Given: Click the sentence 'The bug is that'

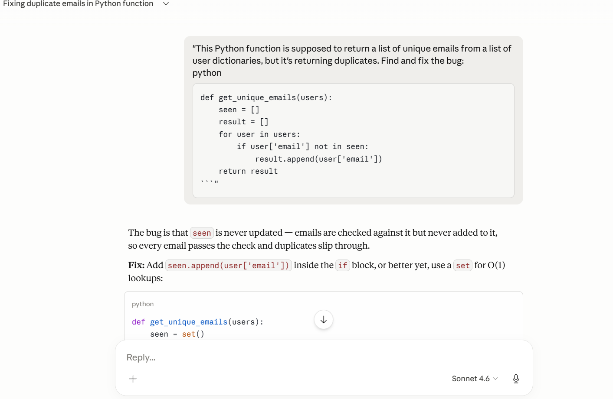Looking at the screenshot, I should (158, 233).
